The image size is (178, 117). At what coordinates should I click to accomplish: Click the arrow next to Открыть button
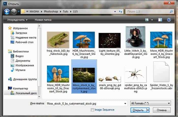[148, 110]
